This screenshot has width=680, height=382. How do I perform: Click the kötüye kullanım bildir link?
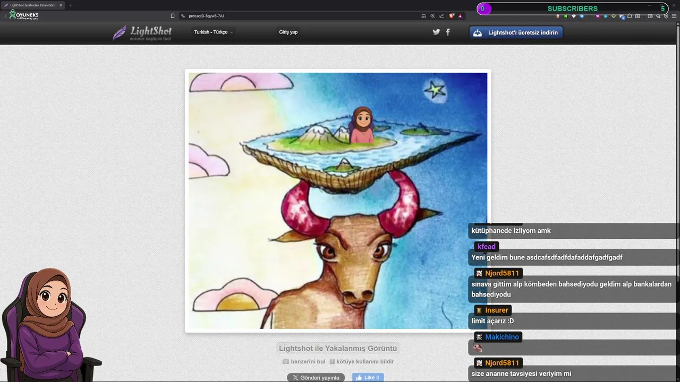tap(365, 362)
